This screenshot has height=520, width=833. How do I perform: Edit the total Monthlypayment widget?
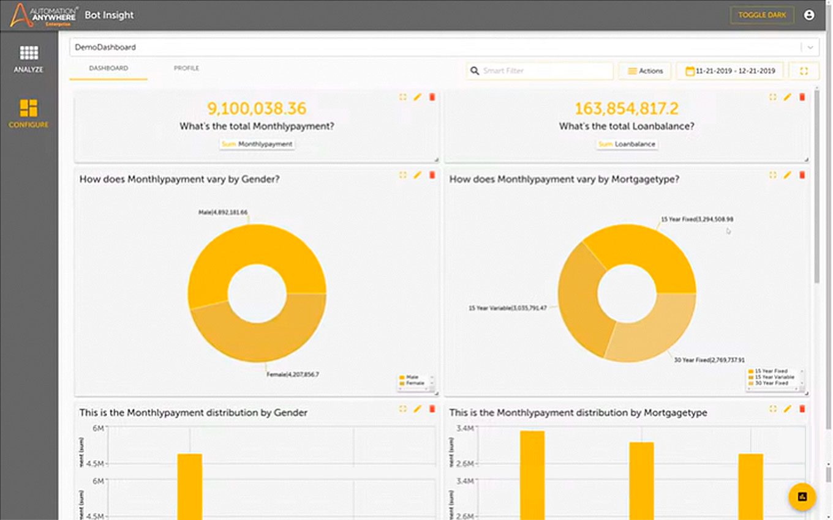coord(418,97)
